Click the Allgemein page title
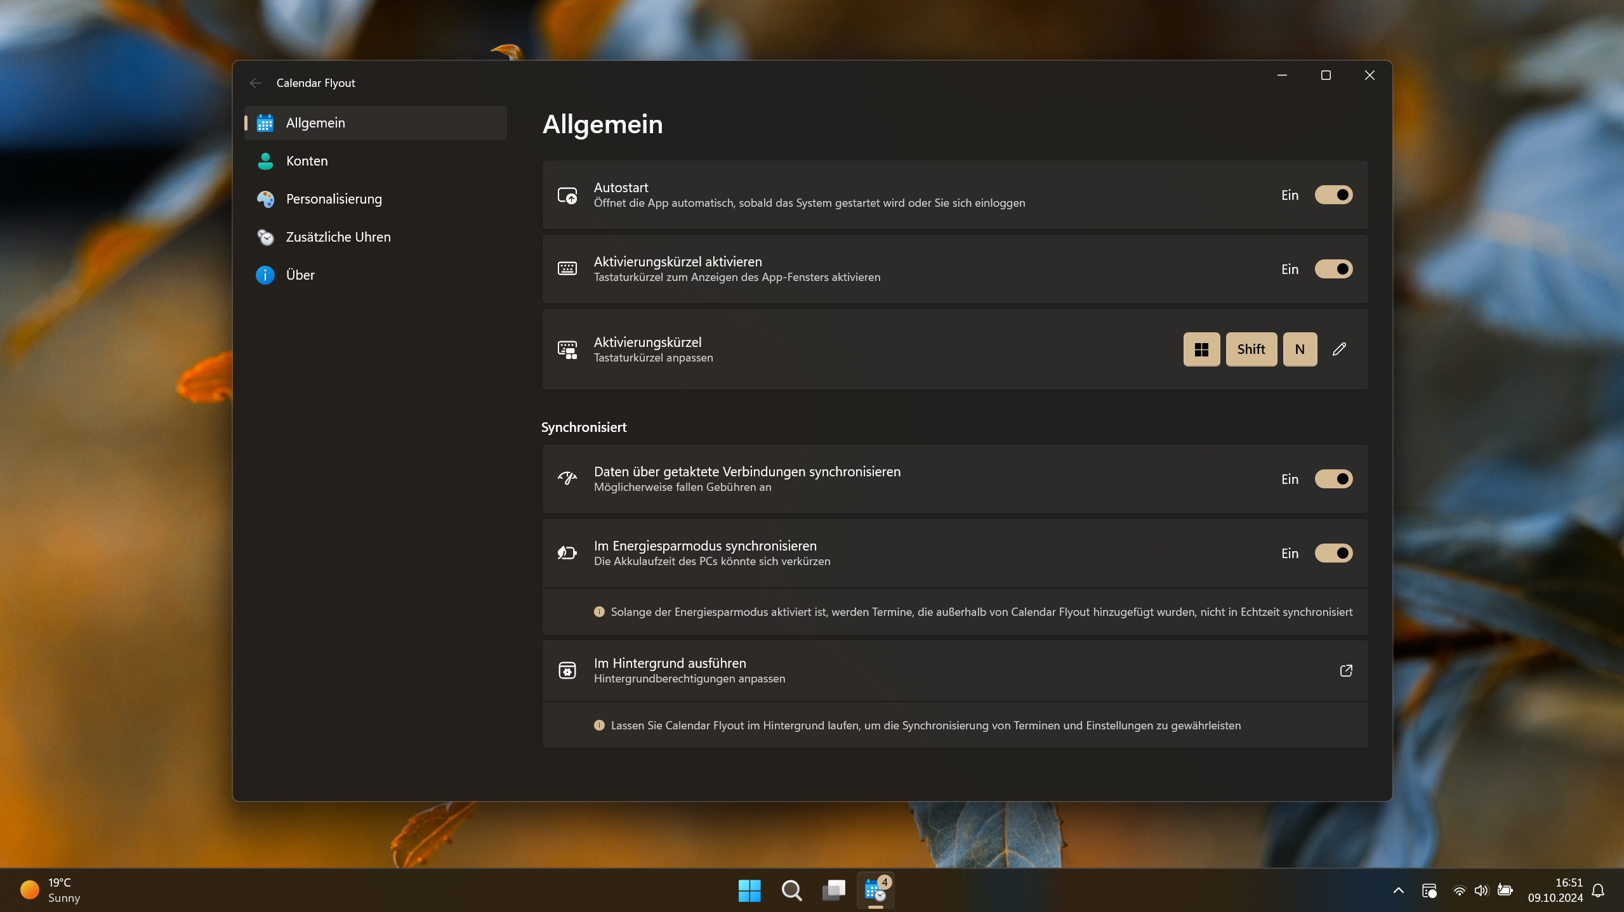Viewport: 1624px width, 912px height. click(x=602, y=124)
